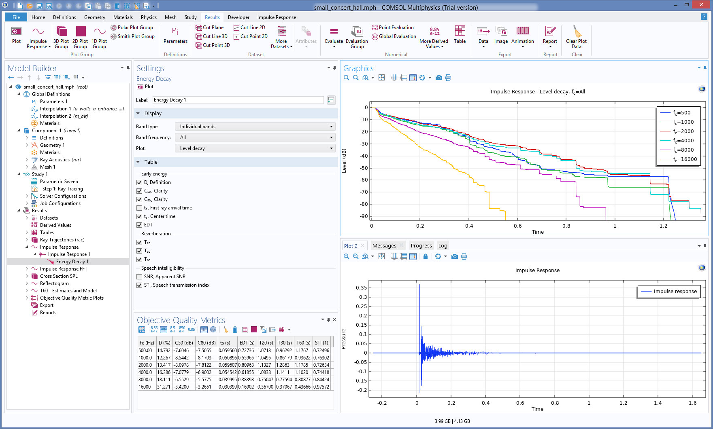Click the Clear Plot Data broom icon
713x429 pixels.
point(577,32)
